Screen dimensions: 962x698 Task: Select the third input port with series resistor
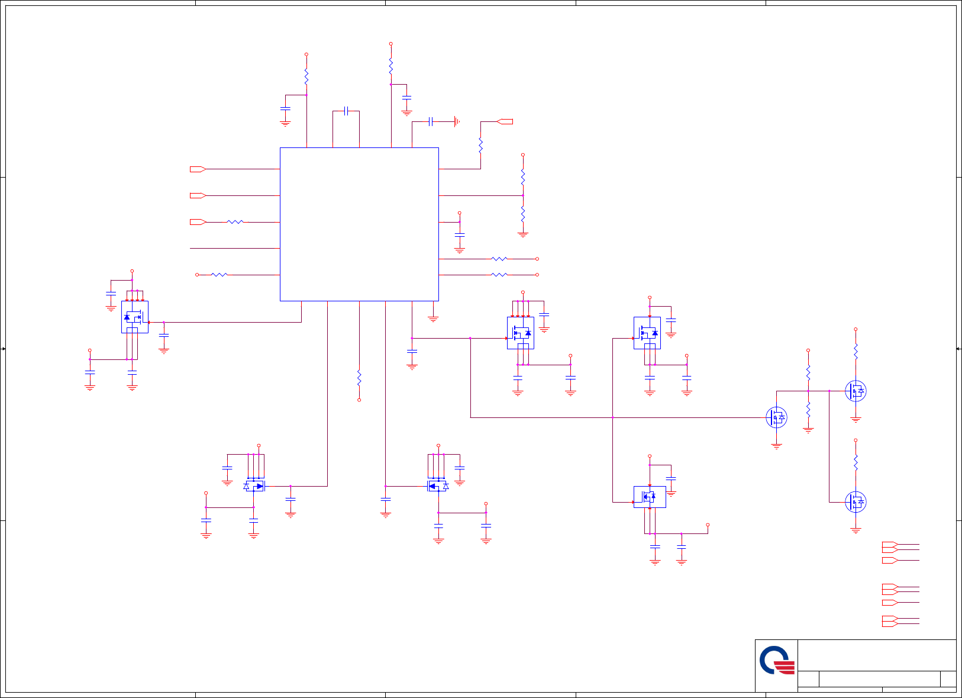click(x=198, y=222)
